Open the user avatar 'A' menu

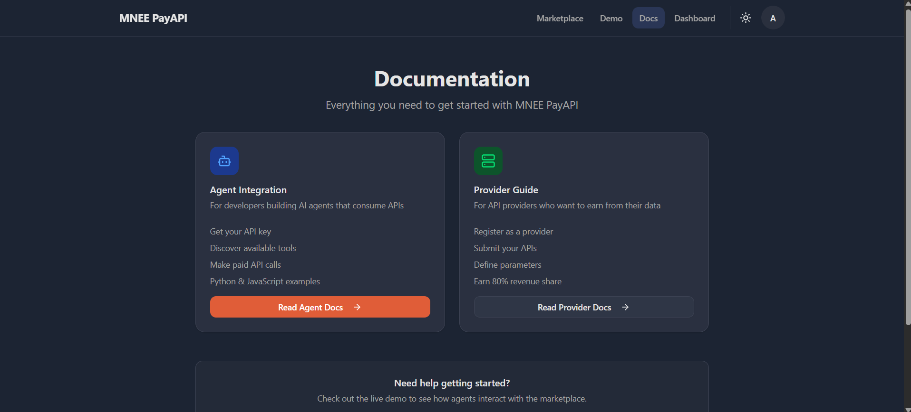tap(773, 18)
